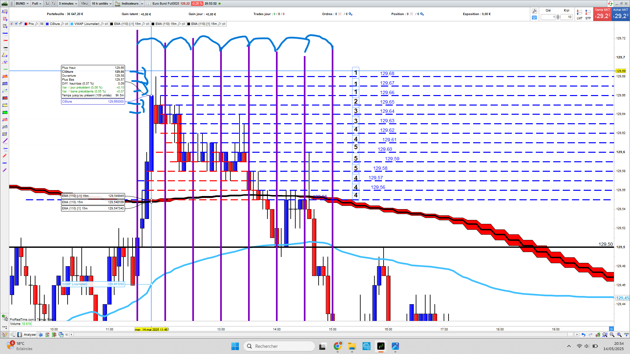Screen dimensions: 630x354
Task: Click the blue keyboard shortcuts icon
Action: coord(535,18)
